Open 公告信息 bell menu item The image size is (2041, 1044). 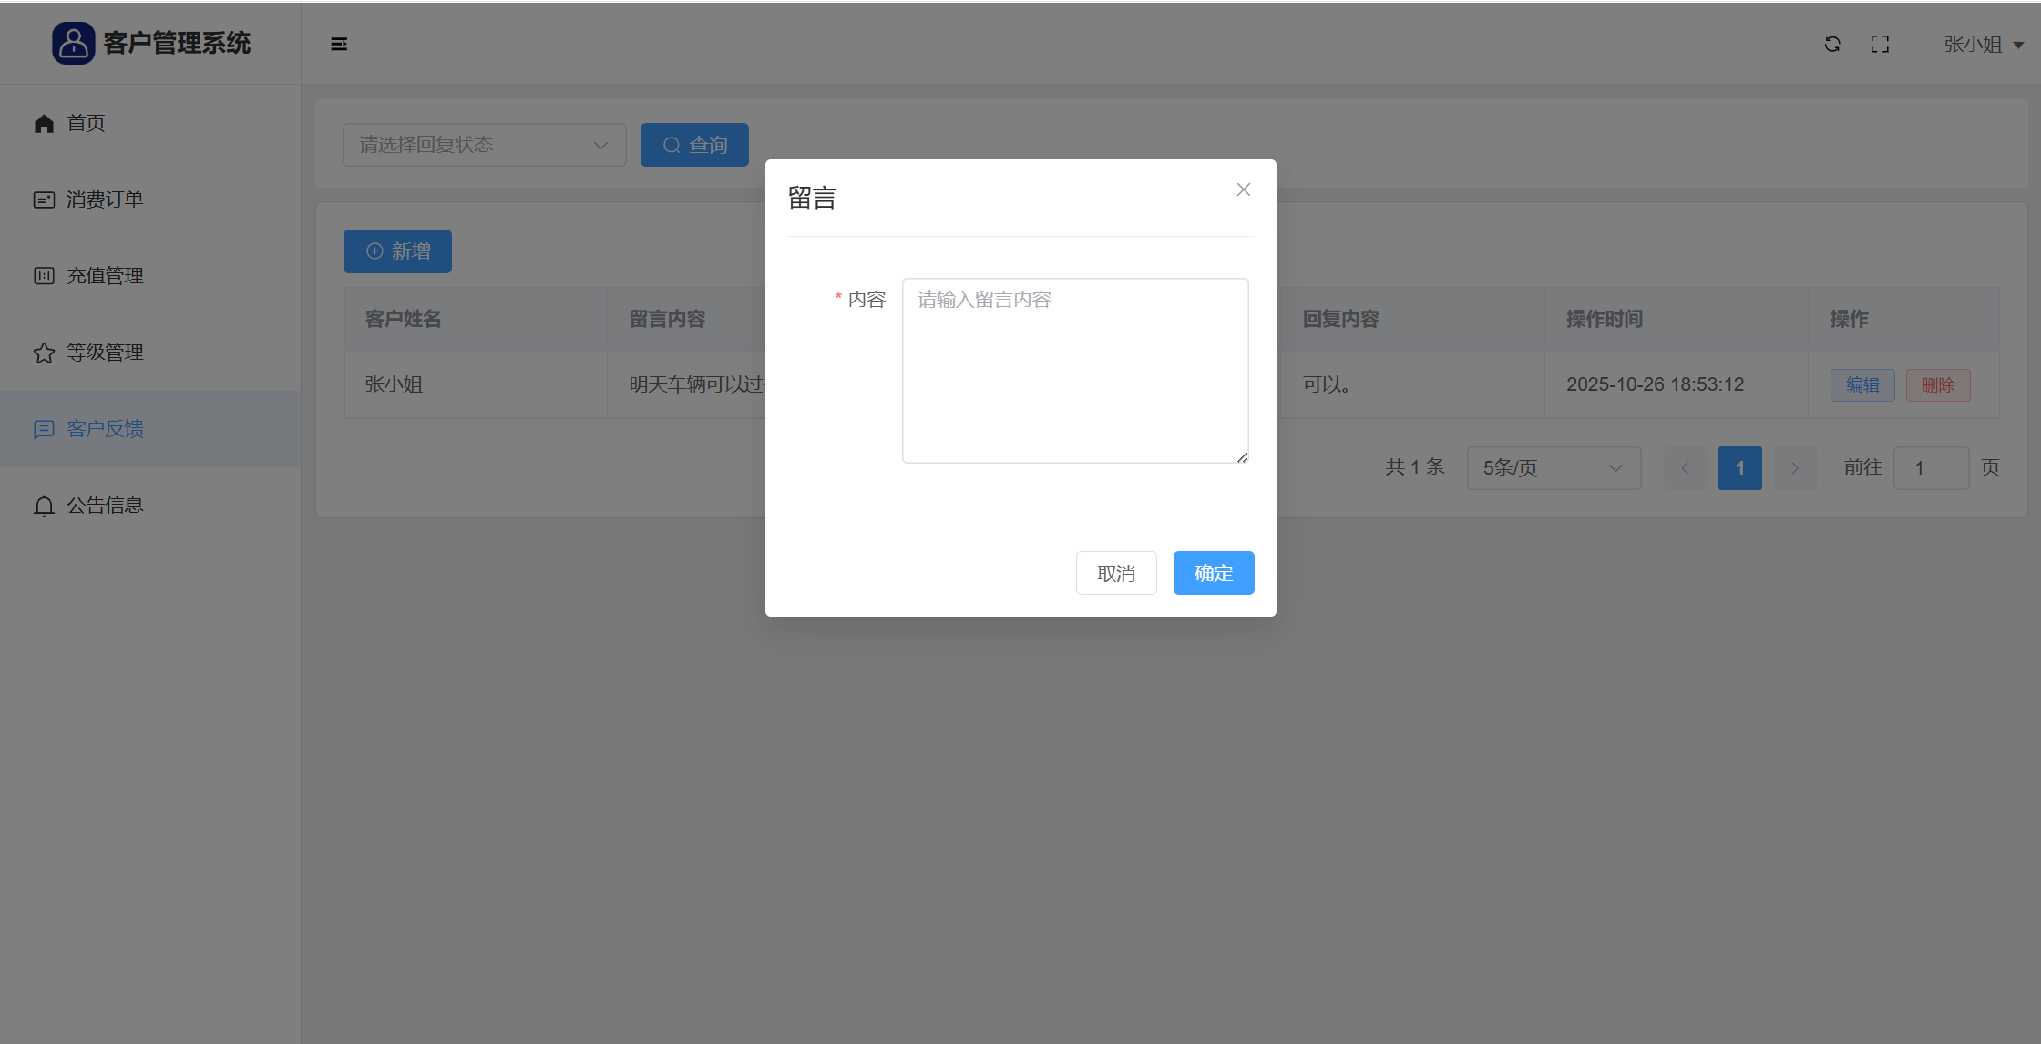(104, 506)
